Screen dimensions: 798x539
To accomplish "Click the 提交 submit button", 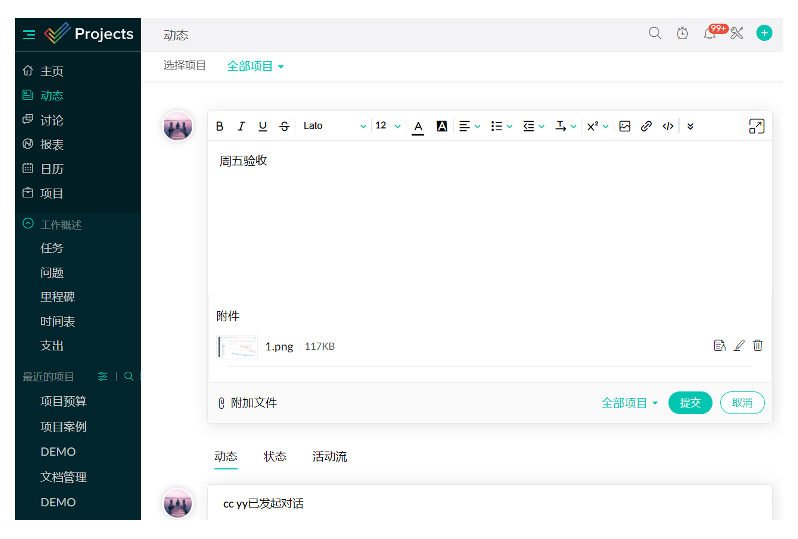I will [690, 402].
